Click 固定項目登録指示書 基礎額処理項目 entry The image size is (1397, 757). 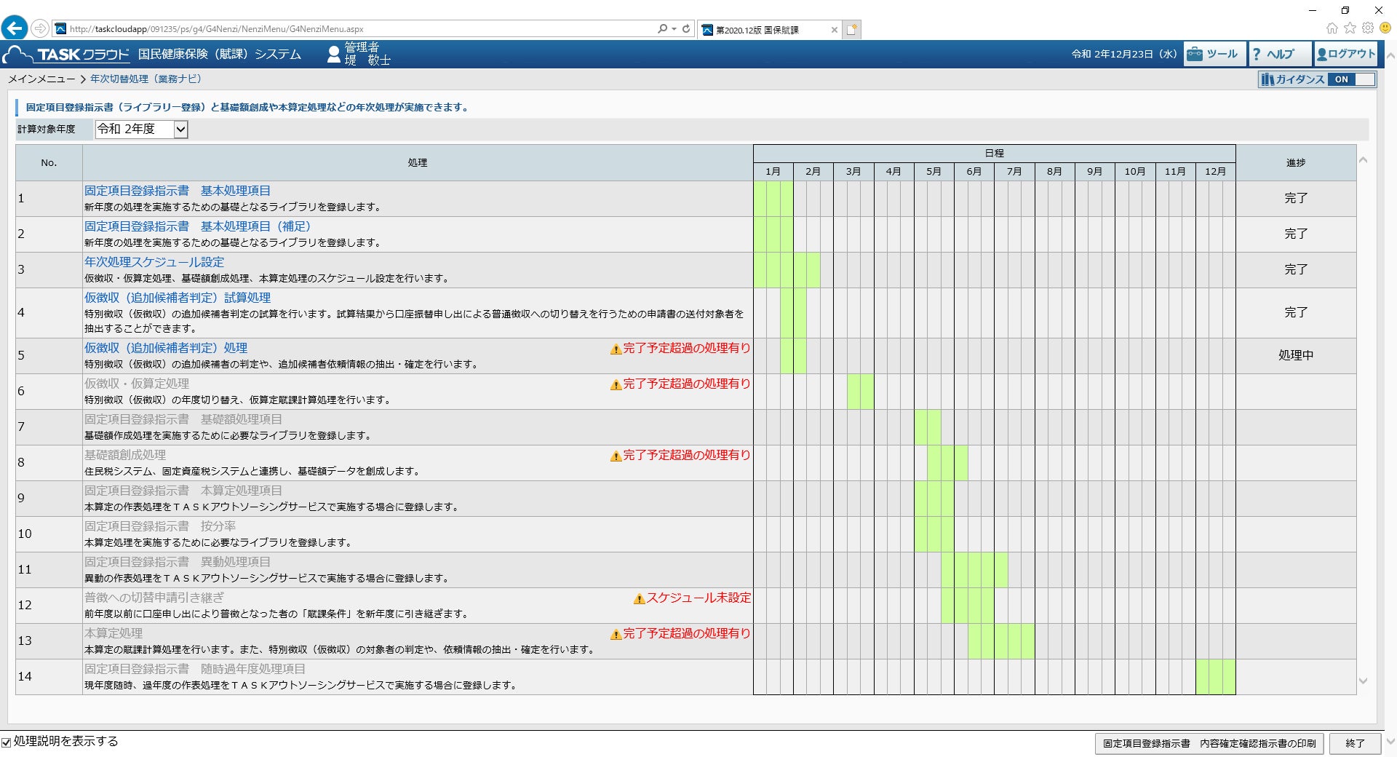click(183, 419)
